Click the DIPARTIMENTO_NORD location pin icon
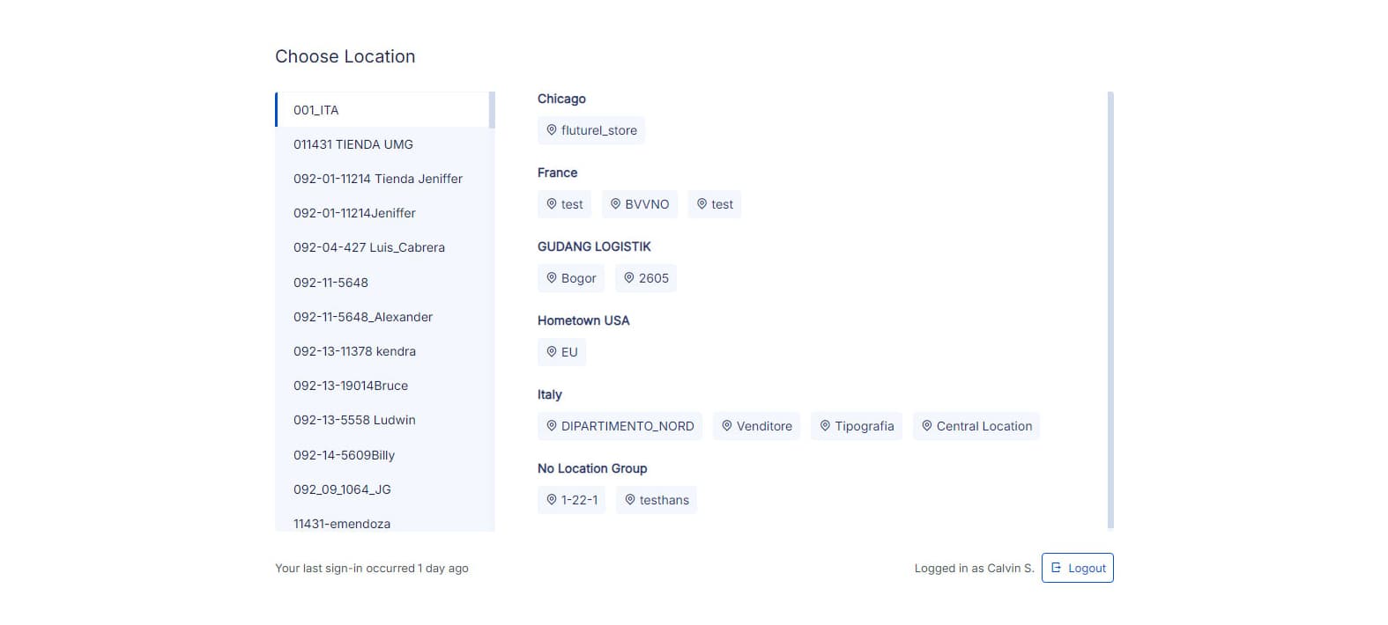Viewport: 1388px width, 625px height. point(552,426)
